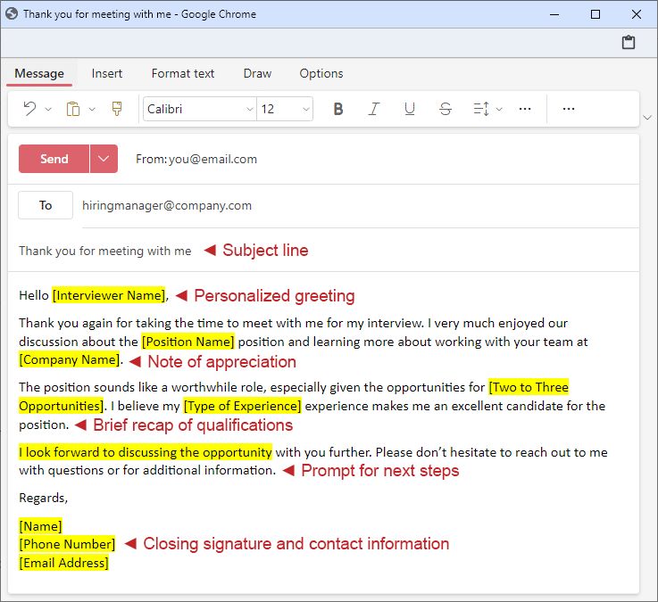Click highlighted 'I look forward to discussing' text
The height and width of the screenshot is (602, 658).
coord(146,452)
